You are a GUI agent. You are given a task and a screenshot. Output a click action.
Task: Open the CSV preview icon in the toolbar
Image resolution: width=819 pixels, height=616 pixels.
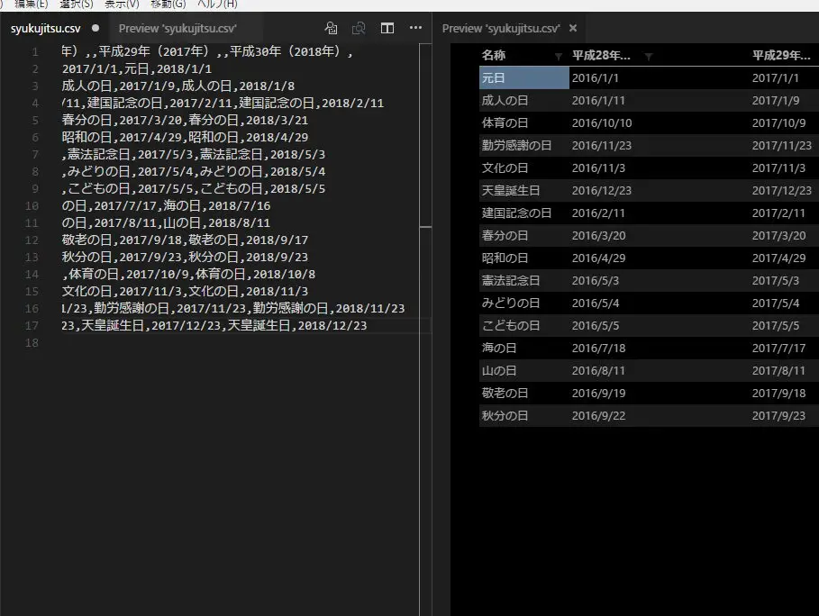point(332,28)
